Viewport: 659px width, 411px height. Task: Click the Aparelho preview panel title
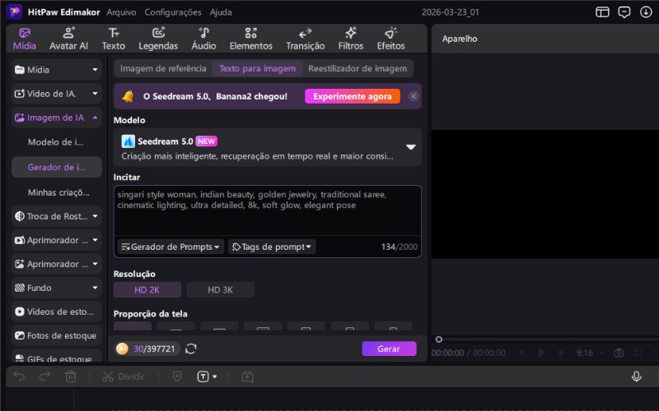click(x=460, y=39)
